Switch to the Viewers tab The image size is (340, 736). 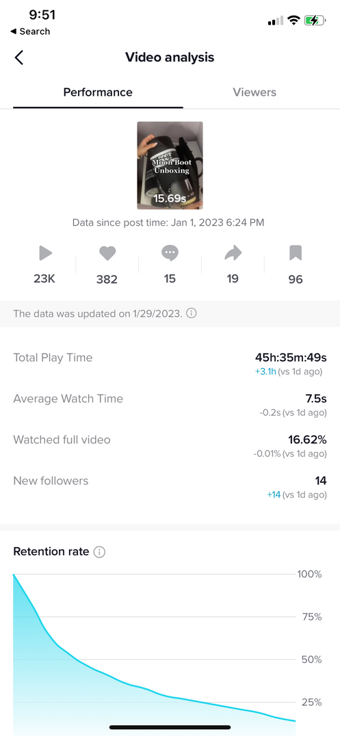pos(254,92)
